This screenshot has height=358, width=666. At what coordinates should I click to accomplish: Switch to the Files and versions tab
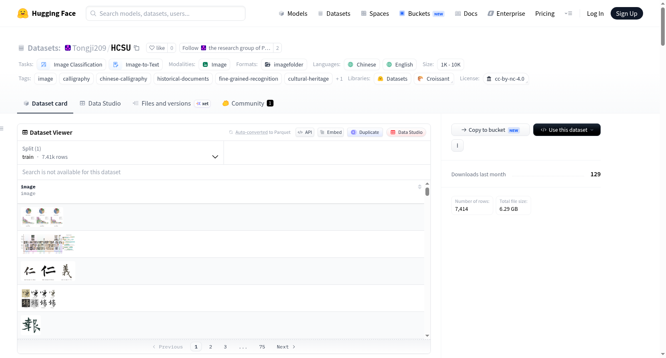click(x=171, y=103)
